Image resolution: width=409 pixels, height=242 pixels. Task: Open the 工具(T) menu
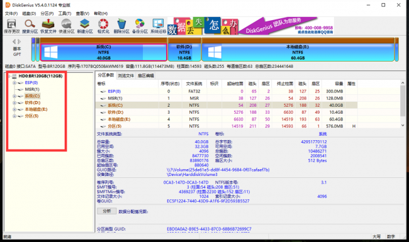coord(65,14)
